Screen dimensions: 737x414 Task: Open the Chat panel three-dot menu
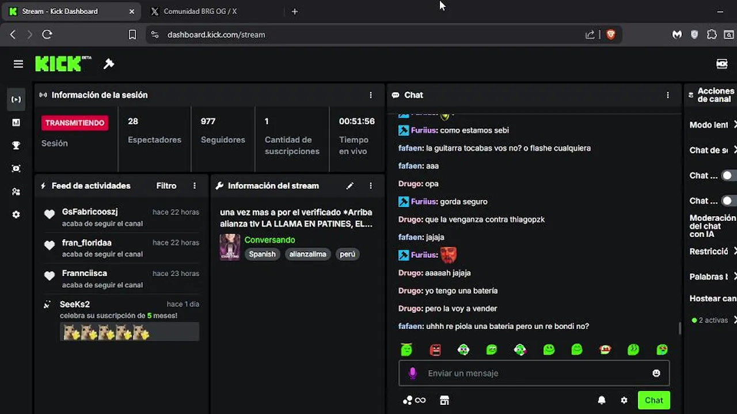pyautogui.click(x=668, y=95)
